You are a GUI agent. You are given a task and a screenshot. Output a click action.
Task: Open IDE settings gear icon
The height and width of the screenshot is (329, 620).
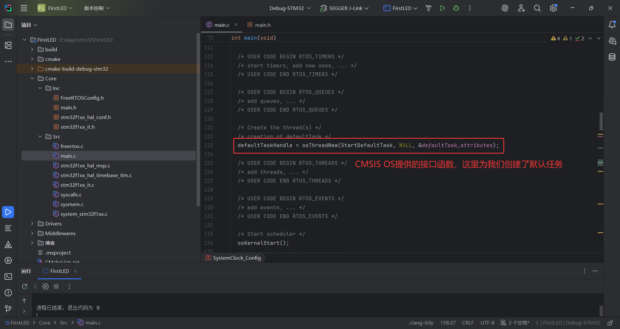(553, 8)
